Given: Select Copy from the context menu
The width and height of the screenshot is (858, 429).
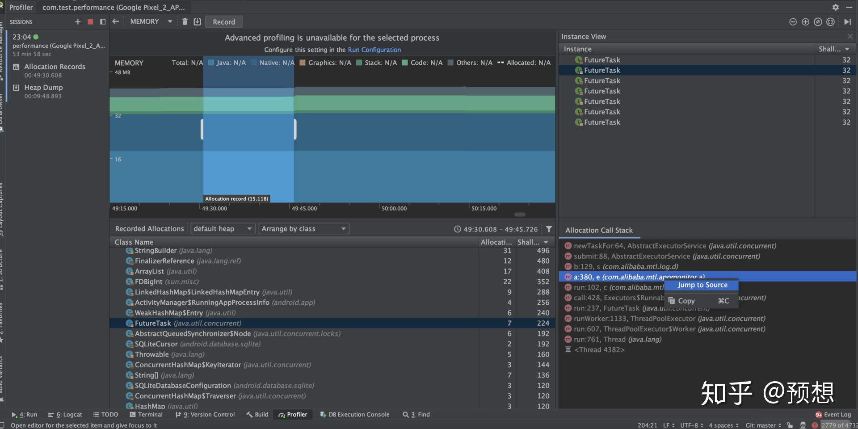Looking at the screenshot, I should click(686, 301).
